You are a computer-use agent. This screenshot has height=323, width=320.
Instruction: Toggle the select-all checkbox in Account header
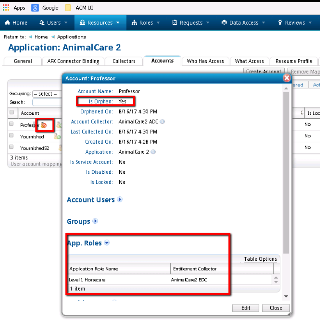12,113
